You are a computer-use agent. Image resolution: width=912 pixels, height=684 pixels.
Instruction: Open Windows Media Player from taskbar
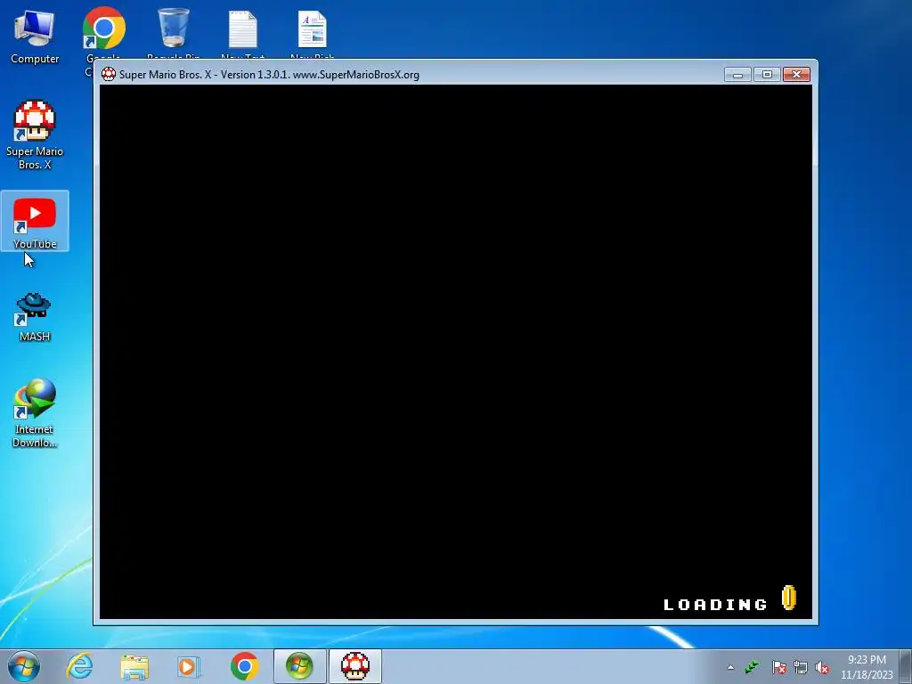pyautogui.click(x=189, y=666)
